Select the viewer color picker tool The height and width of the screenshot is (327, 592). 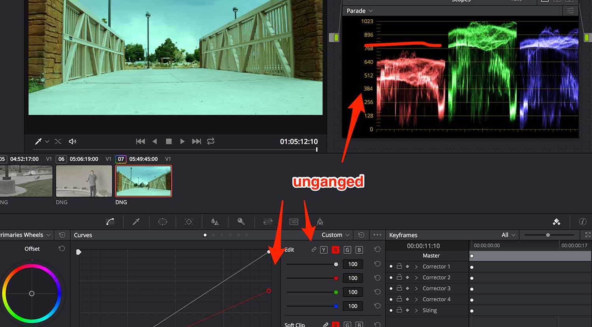(x=39, y=141)
